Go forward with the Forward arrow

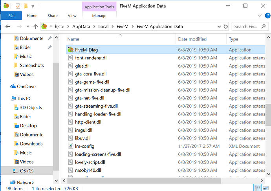coord(19,26)
